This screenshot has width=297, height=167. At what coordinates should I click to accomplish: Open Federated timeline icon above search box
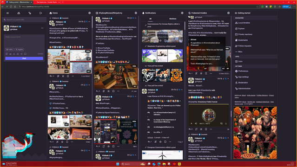coord(30,13)
